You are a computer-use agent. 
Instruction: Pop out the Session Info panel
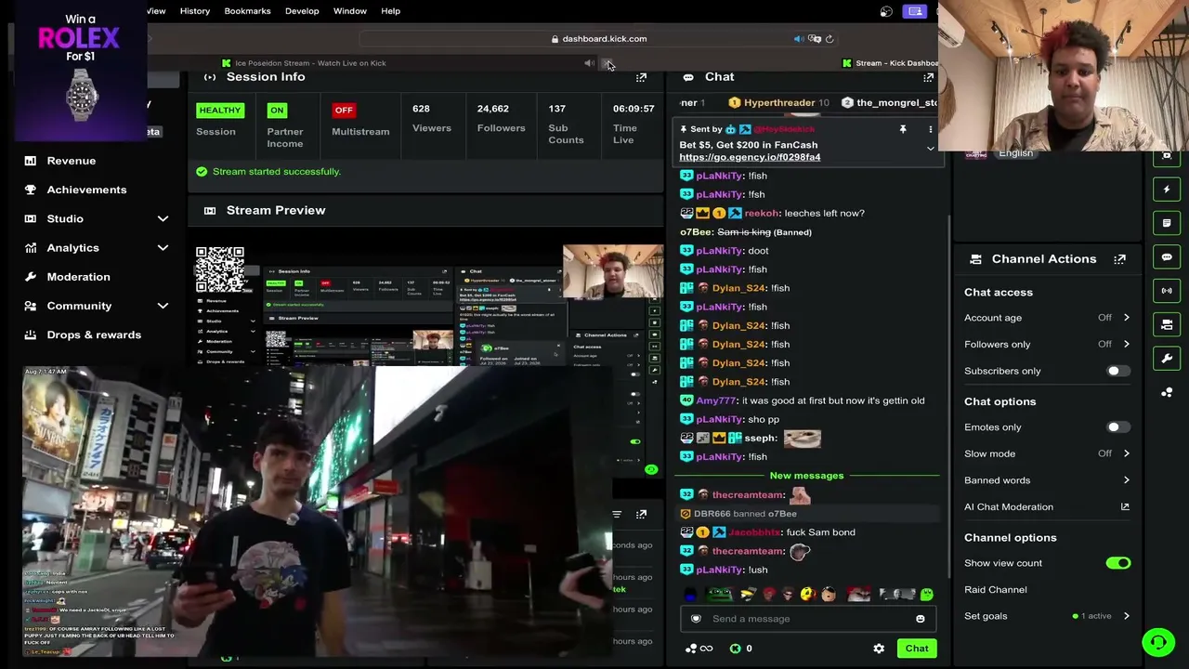[x=641, y=77]
